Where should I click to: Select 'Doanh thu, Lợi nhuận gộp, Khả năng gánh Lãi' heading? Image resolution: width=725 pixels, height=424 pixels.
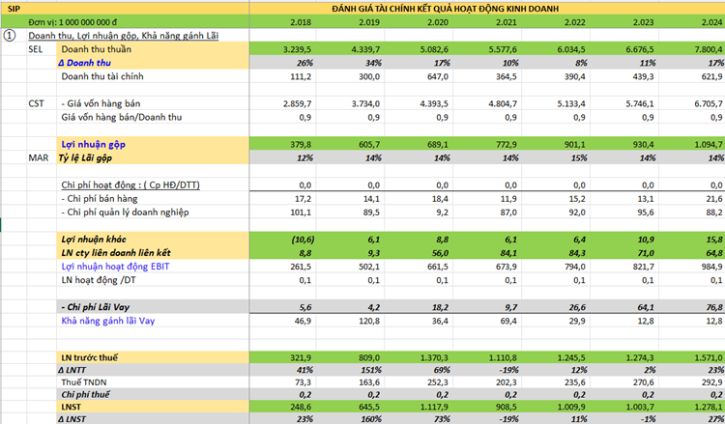coord(124,36)
